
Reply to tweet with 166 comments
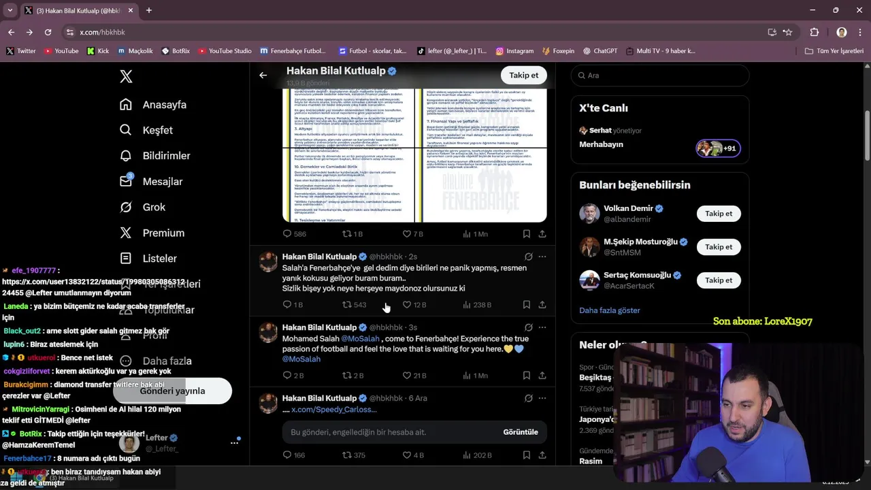pyautogui.click(x=294, y=455)
